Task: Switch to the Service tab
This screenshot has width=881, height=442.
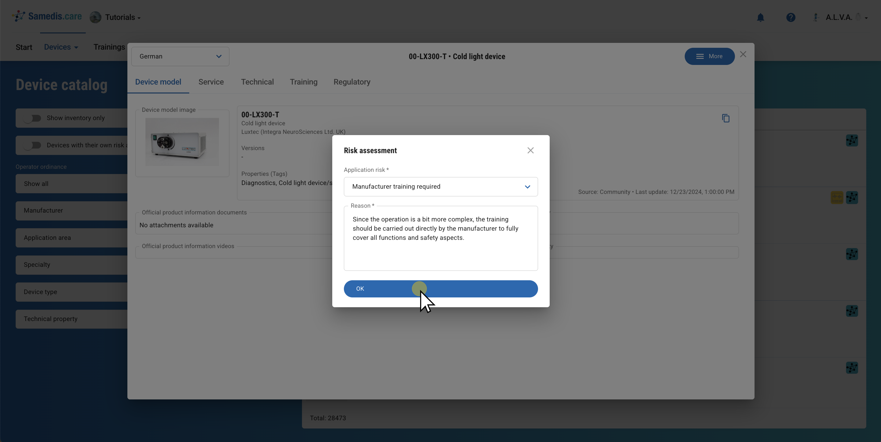Action: 211,82
